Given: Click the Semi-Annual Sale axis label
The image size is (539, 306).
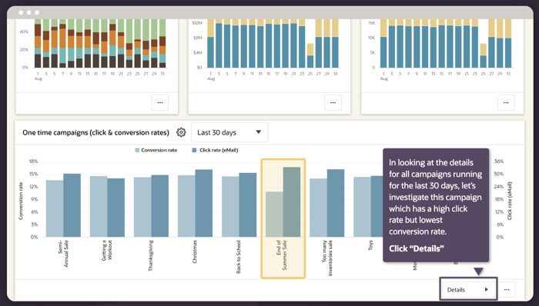Looking at the screenshot, I should 64,253.
